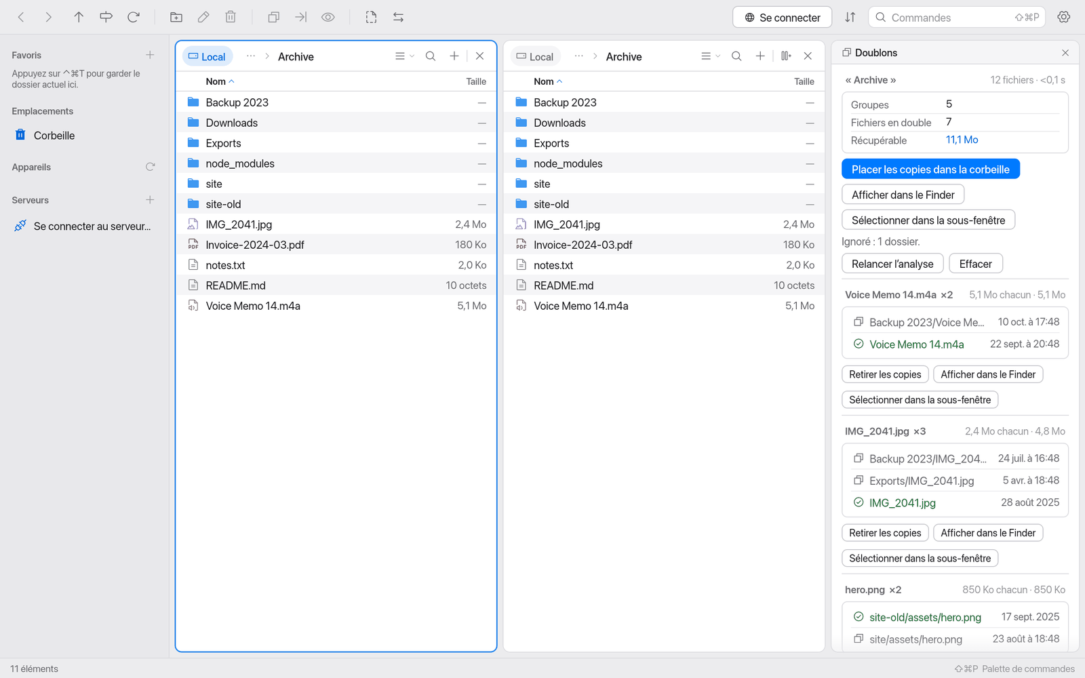Refresh the Appareils devices list

(151, 167)
